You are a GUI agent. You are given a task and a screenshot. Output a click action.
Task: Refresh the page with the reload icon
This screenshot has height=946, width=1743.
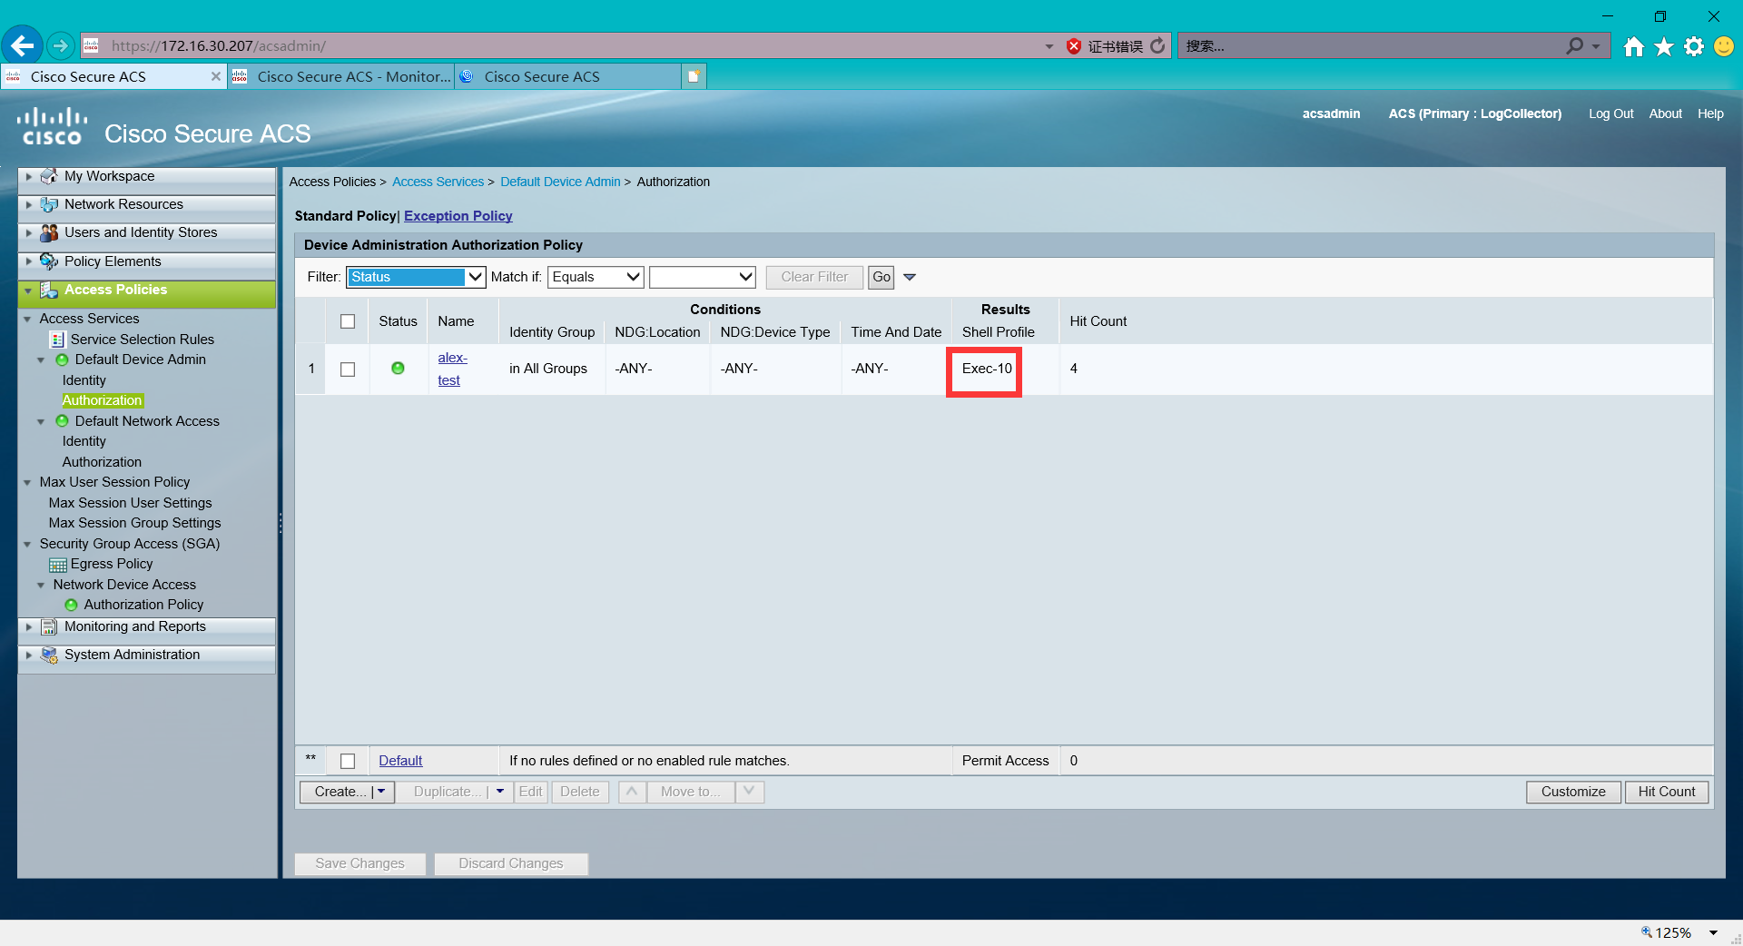pos(1157,45)
